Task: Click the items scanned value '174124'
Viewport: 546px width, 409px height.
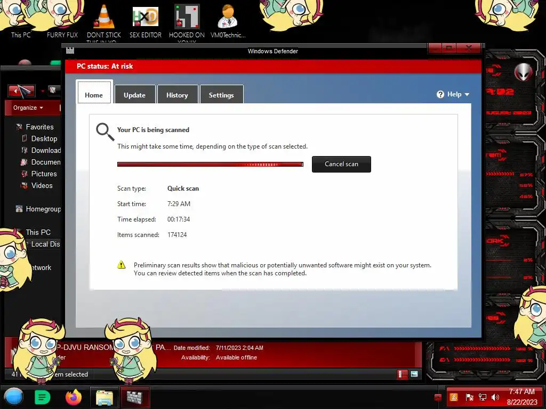Action: point(177,235)
